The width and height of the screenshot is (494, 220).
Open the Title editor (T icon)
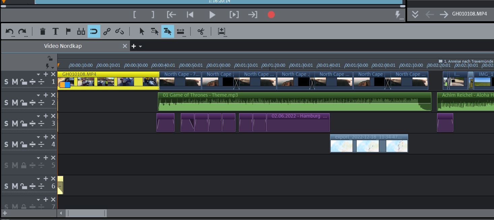55,32
